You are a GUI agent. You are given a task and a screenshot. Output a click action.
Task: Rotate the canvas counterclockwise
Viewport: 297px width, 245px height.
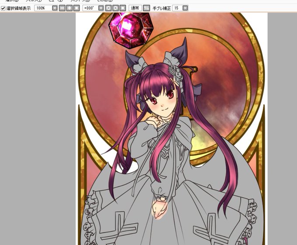tap(108, 8)
